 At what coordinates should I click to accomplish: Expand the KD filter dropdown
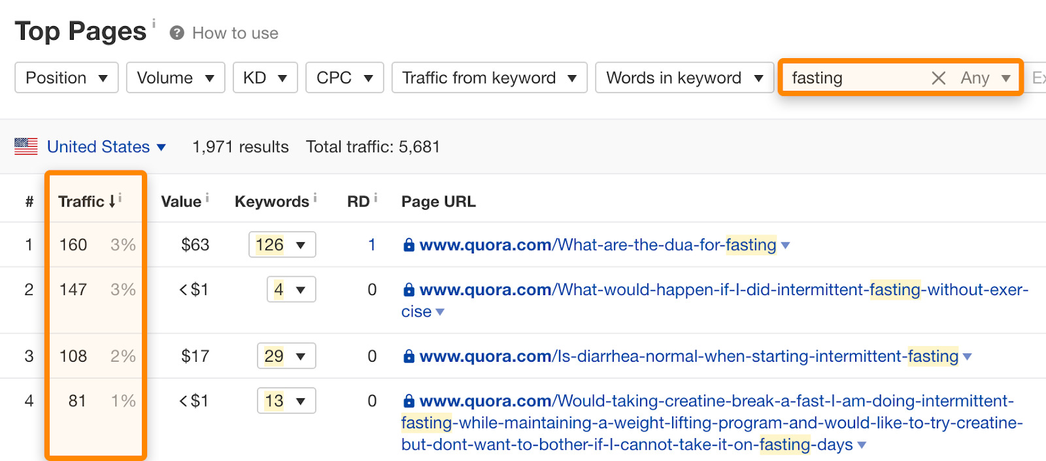[265, 78]
